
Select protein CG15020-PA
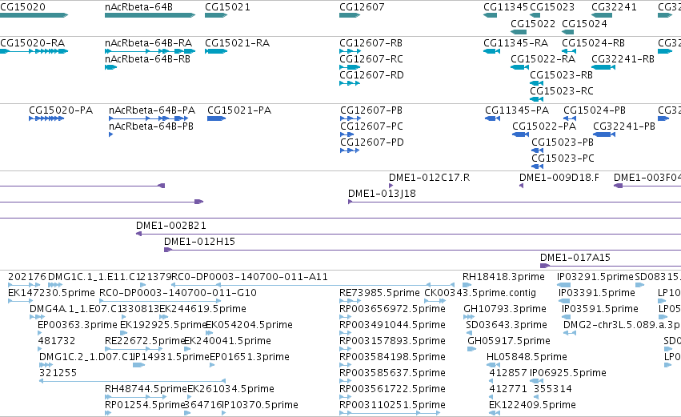click(61, 110)
